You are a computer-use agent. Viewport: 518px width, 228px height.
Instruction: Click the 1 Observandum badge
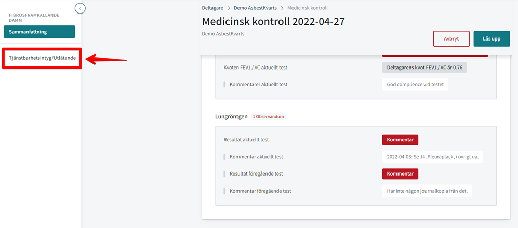point(268,117)
